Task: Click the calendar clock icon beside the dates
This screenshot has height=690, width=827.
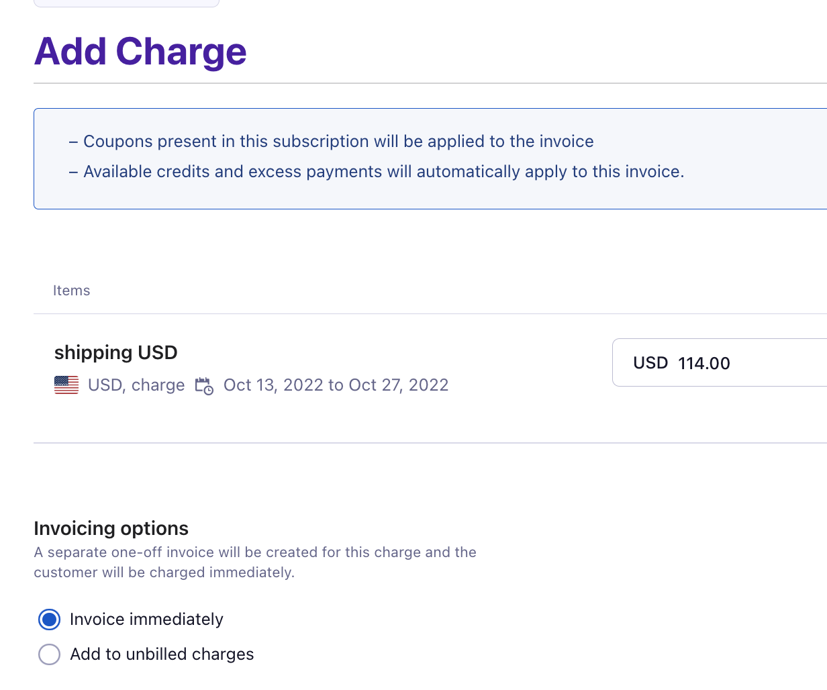Action: click(x=204, y=386)
